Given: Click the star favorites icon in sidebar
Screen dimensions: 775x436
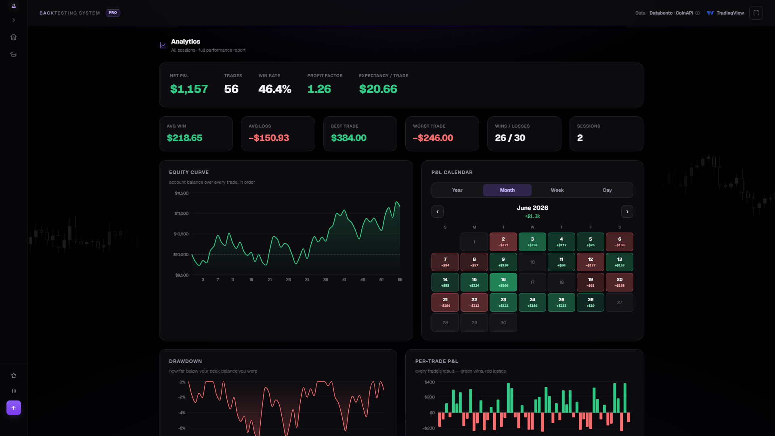Looking at the screenshot, I should tap(14, 375).
